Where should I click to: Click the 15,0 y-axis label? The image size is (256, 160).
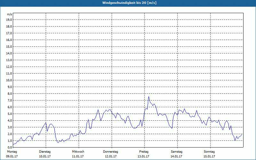pyautogui.click(x=9, y=46)
